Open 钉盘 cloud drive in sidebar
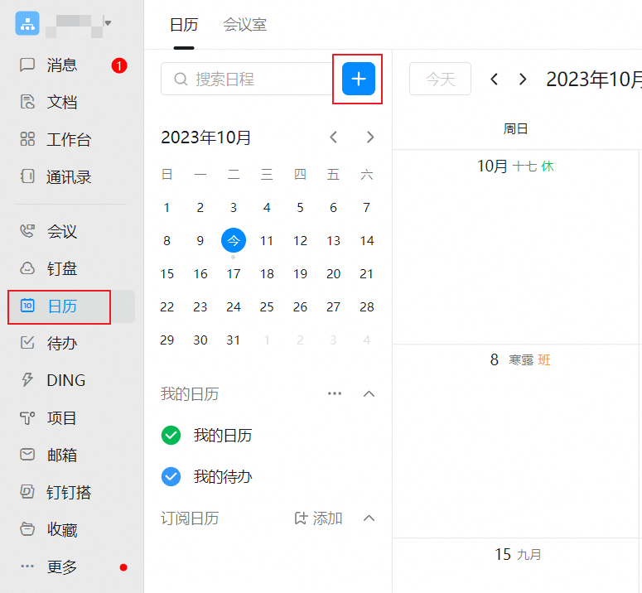This screenshot has height=593, width=642. click(61, 268)
